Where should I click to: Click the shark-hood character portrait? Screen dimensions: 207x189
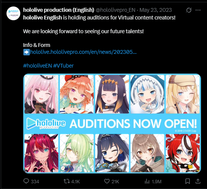[147, 94]
